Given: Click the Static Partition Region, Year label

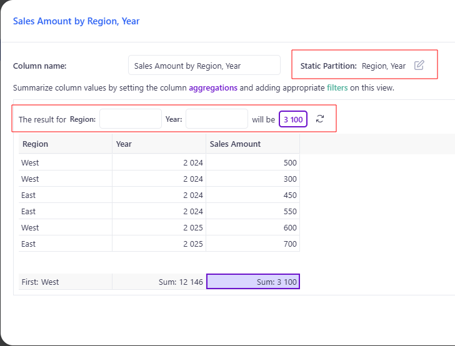Looking at the screenshot, I should 384,66.
